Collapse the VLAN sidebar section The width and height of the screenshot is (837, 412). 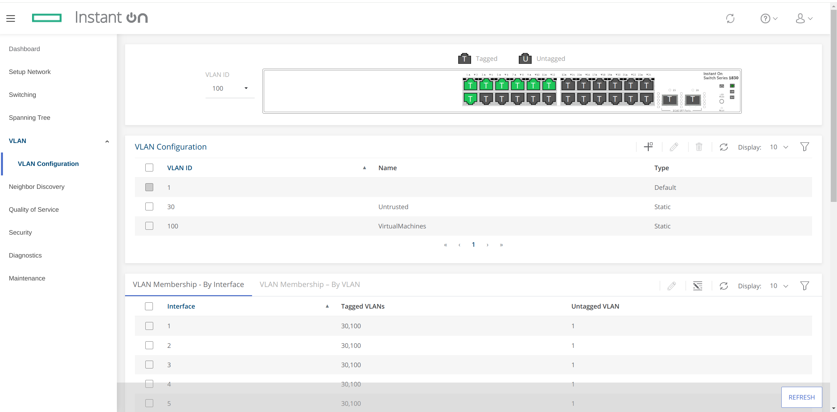tap(107, 141)
